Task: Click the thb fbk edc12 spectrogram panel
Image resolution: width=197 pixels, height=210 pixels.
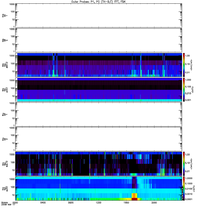Action: tap(99, 65)
